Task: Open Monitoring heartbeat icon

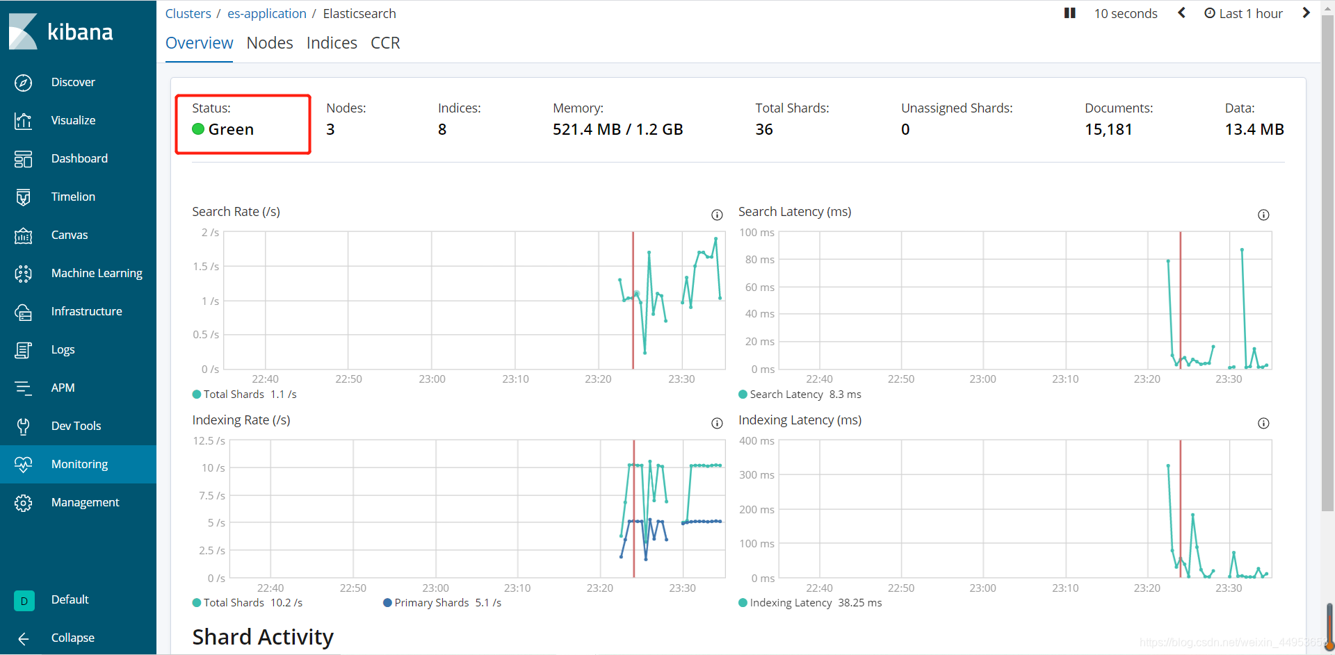Action: coord(23,465)
